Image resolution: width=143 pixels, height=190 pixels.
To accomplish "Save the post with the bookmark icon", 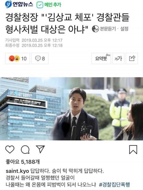I will tap(133, 149).
